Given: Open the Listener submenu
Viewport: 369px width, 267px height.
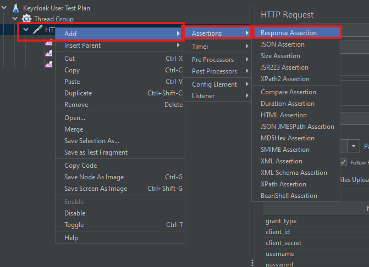Looking at the screenshot, I should pos(217,96).
